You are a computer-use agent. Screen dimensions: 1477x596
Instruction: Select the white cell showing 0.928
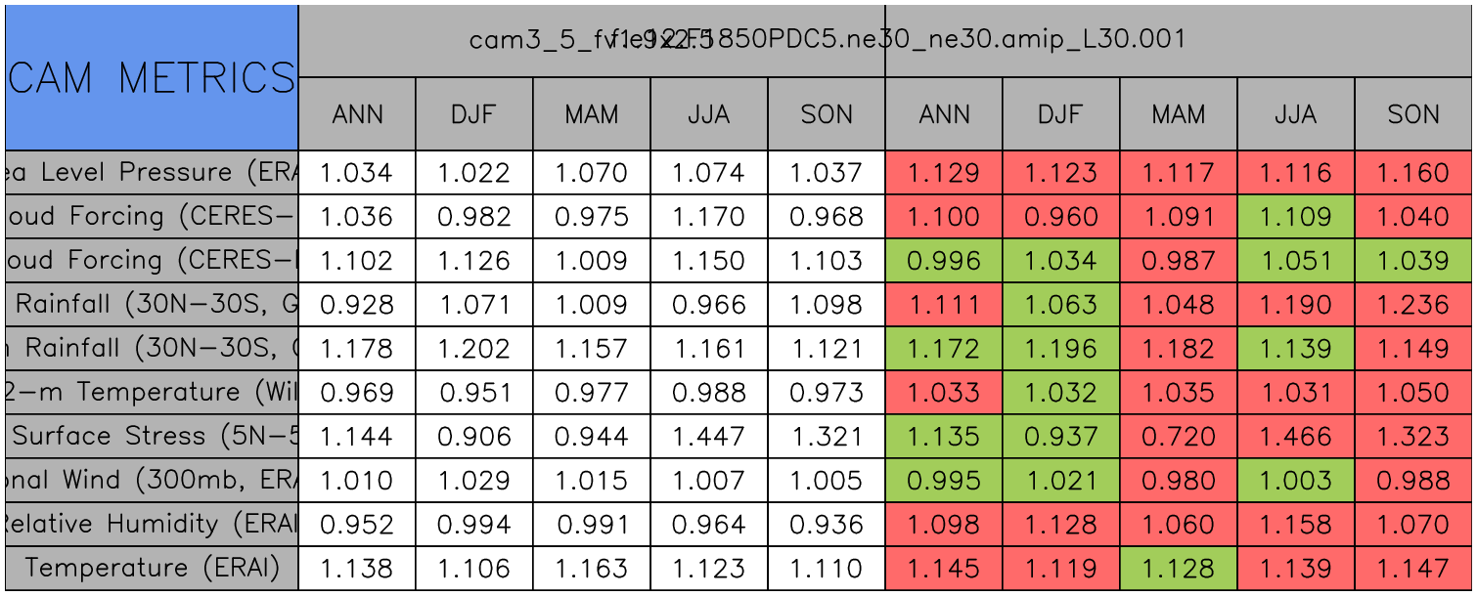pyautogui.click(x=356, y=305)
